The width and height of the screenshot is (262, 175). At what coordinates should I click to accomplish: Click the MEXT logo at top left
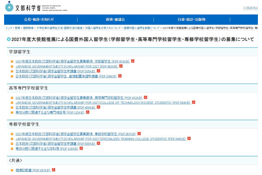[36, 7]
